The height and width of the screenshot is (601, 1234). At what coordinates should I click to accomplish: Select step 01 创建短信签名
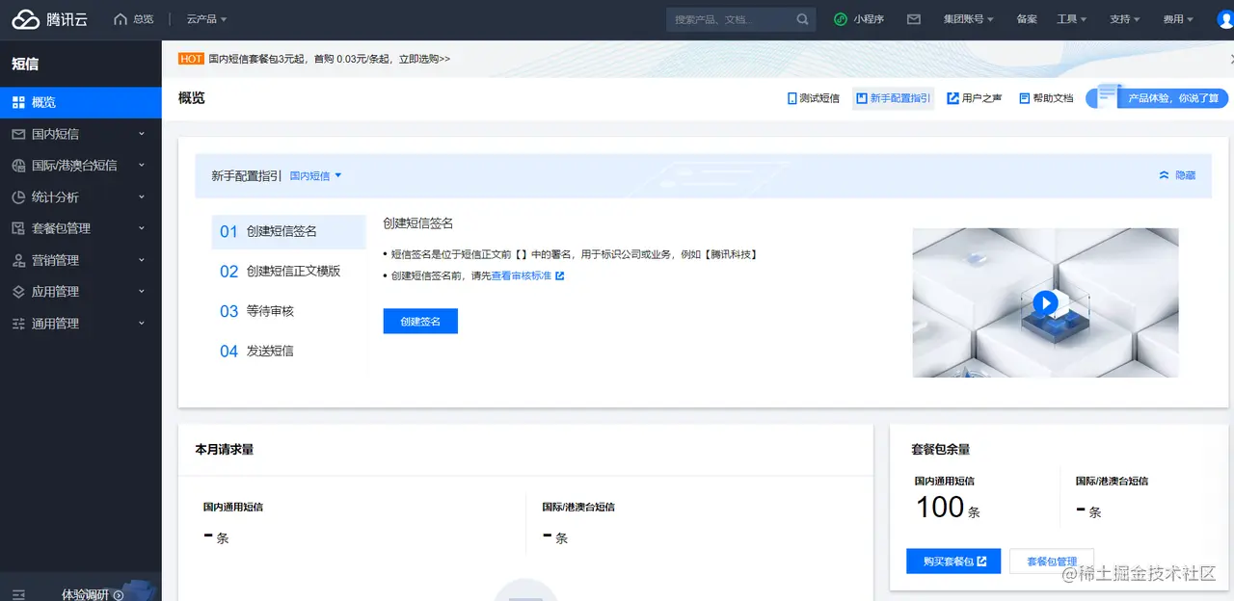pos(288,231)
